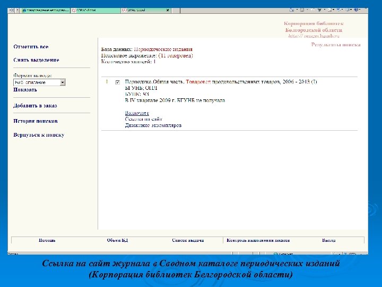Viewport: 382px width, 287px height.
Task: Click 'Ссылка на сайт' in the record
Action: 143,119
